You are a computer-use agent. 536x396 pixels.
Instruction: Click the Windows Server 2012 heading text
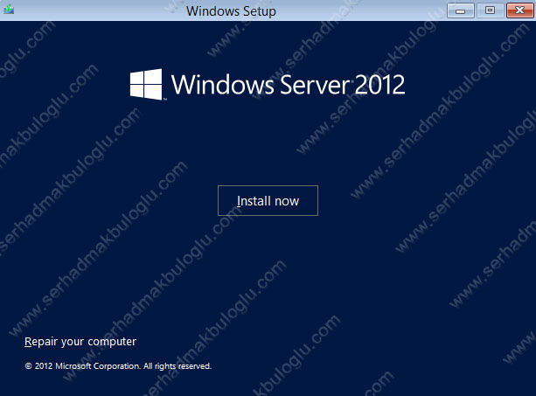coord(289,85)
